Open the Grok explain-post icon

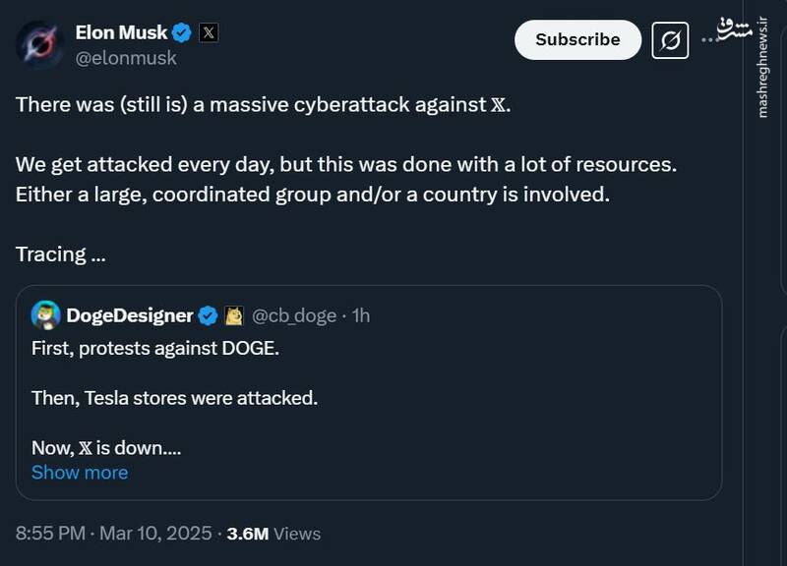click(670, 40)
